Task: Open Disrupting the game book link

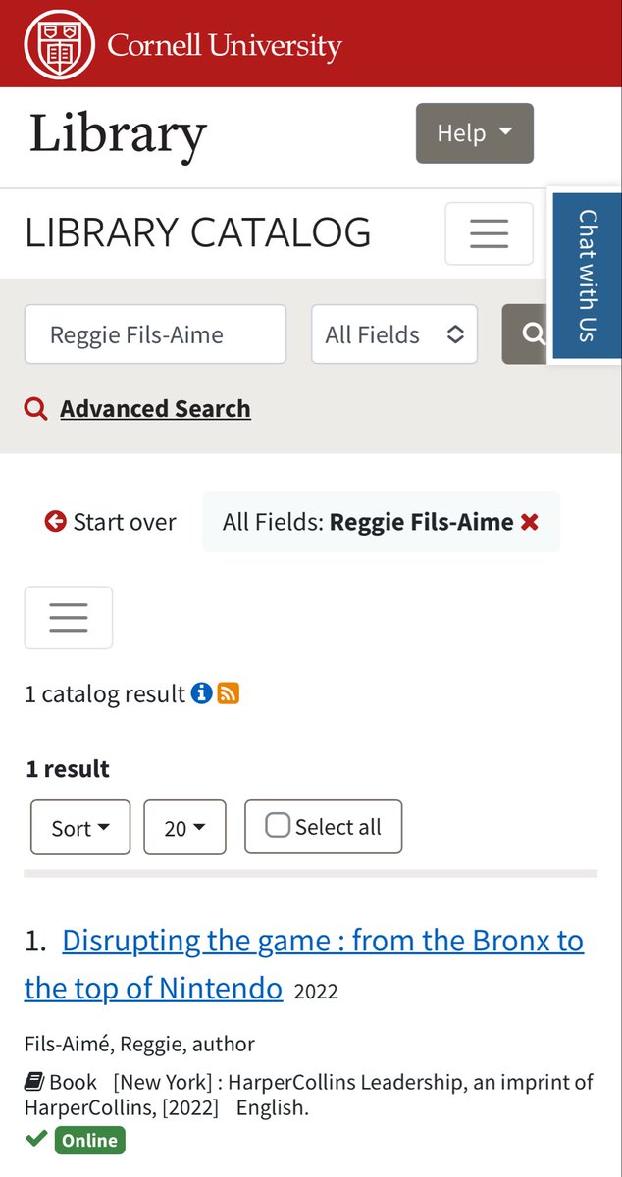Action: point(304,964)
